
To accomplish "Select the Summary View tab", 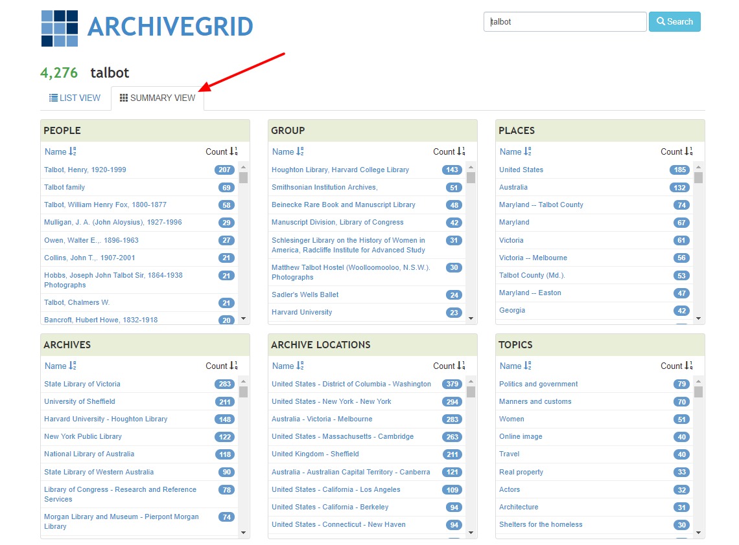I will click(158, 98).
